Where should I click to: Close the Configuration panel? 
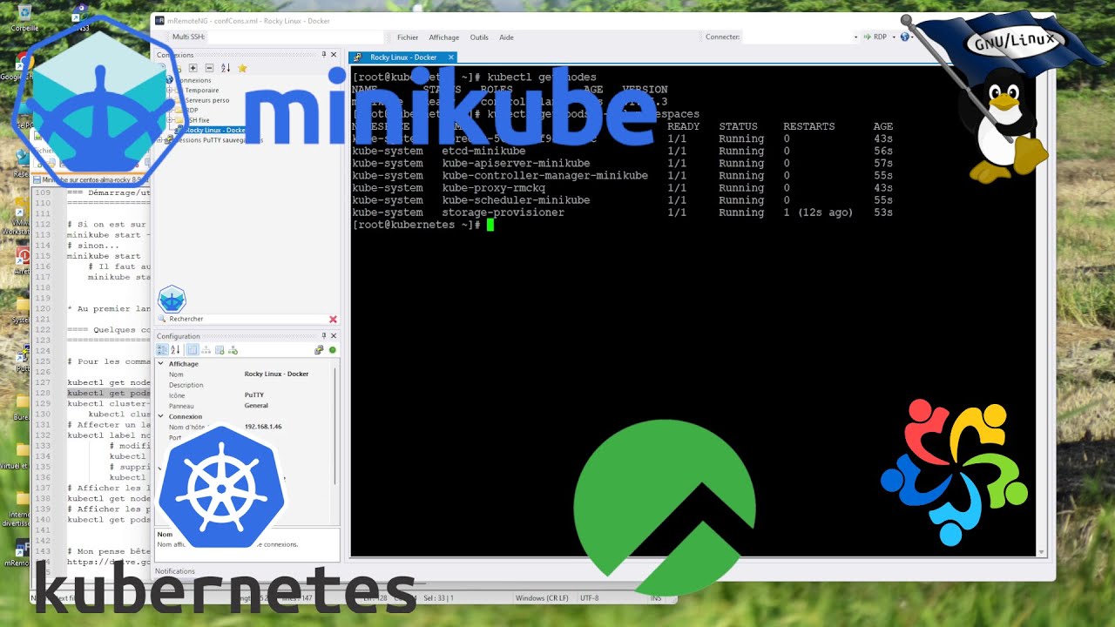click(x=334, y=336)
